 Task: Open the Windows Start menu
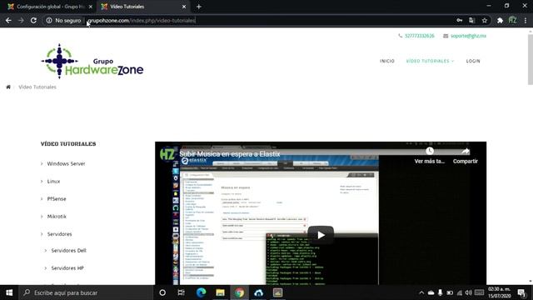tap(9, 292)
